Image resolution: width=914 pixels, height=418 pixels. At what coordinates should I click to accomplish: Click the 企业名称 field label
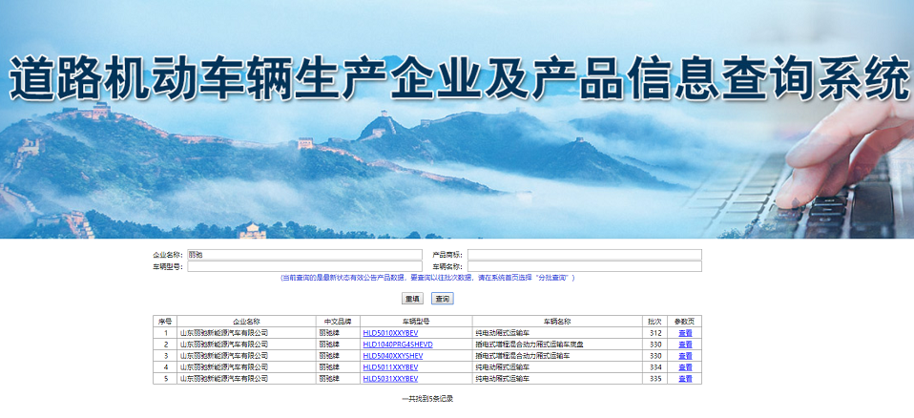168,255
